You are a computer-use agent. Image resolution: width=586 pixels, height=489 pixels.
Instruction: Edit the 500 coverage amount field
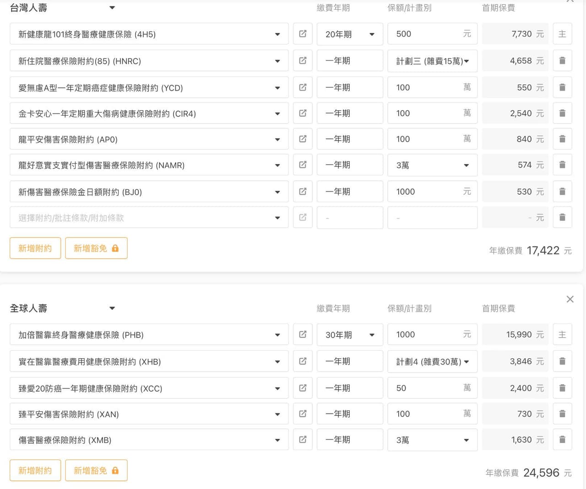tap(432, 34)
